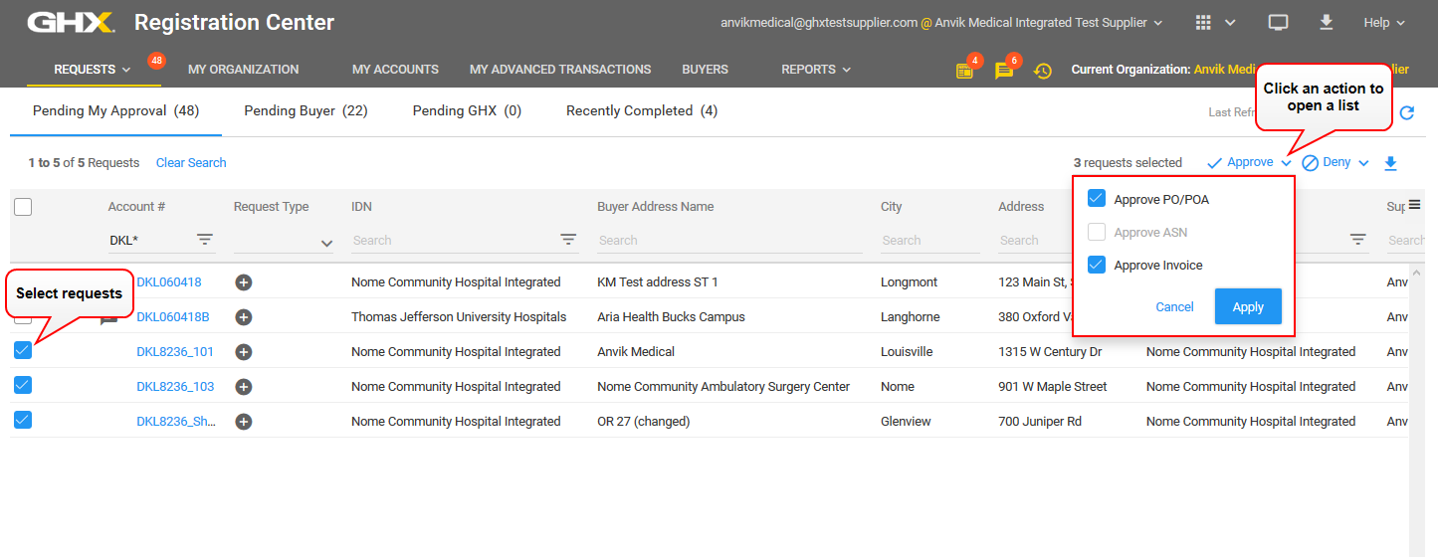Deselect the DKL8236_103 row checkbox
Screen dimensions: 1438x557
click(x=23, y=385)
